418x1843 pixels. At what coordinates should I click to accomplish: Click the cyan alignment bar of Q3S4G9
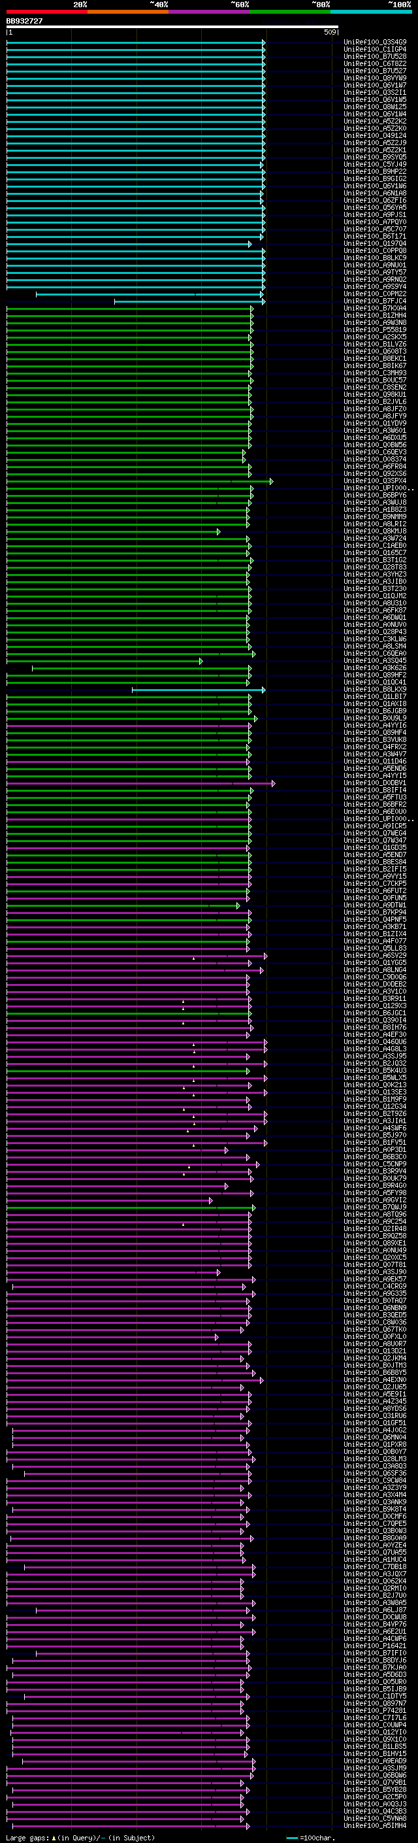pyautogui.click(x=136, y=42)
